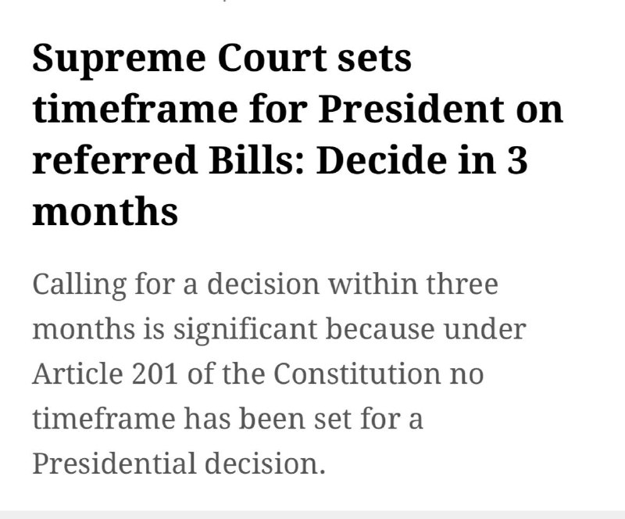Viewport: 625px width, 519px height.
Task: Click the word 'Article' in the summary
Action: pyautogui.click(x=77, y=374)
